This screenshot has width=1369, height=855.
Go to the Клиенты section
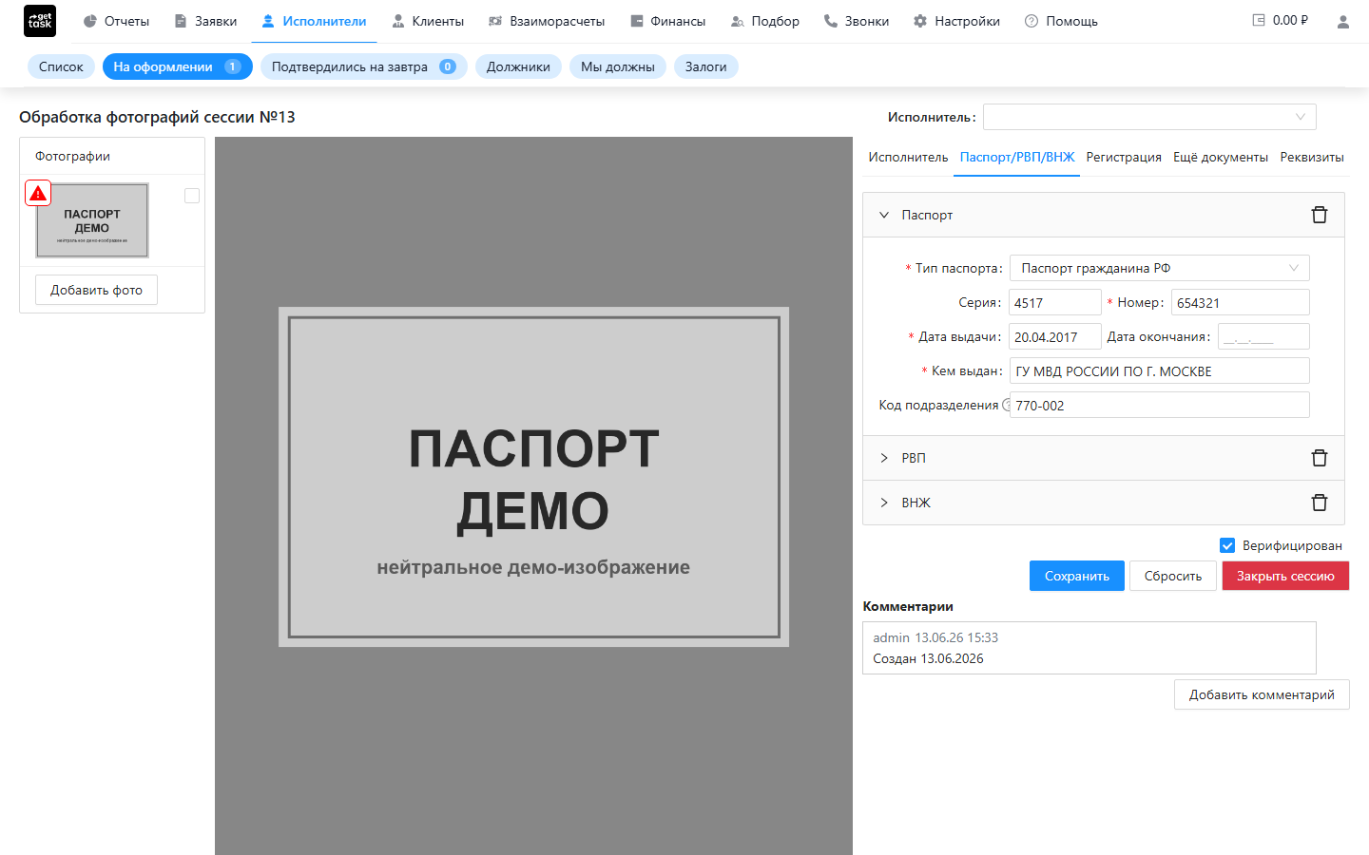click(428, 21)
